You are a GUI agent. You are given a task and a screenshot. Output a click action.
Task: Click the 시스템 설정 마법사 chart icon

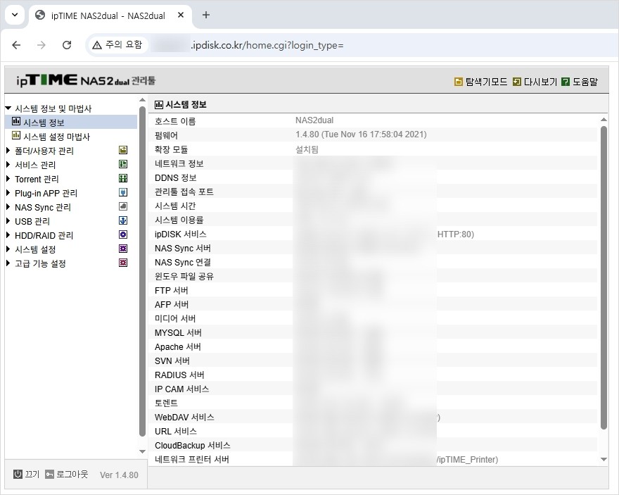click(16, 135)
